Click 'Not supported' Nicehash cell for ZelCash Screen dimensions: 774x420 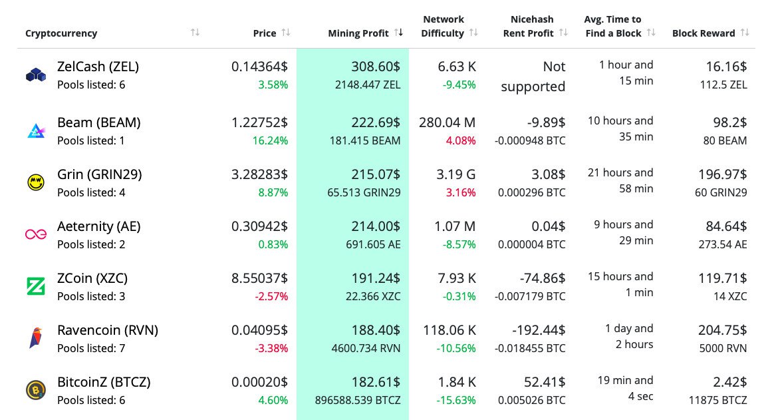pyautogui.click(x=533, y=77)
